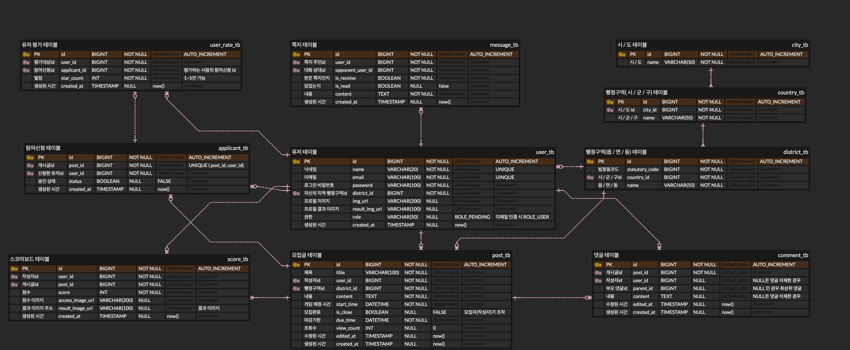
Task: Click the PK key icon in user_tb
Action: [x=296, y=162]
